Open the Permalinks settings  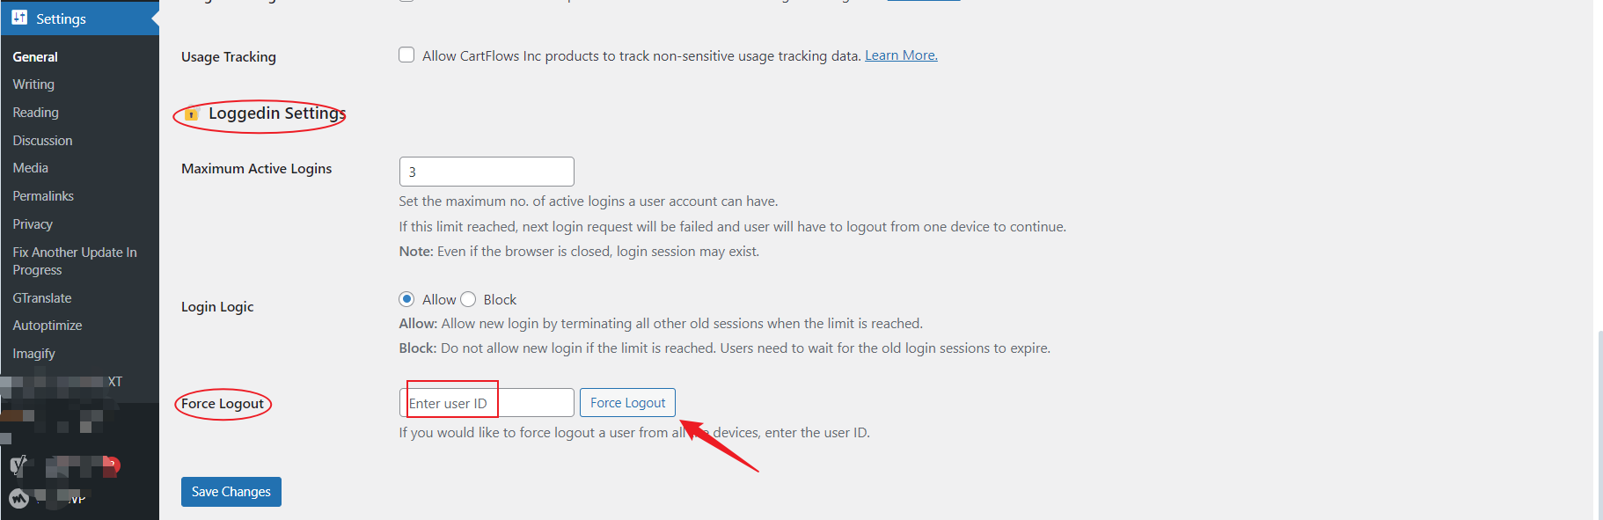(x=43, y=196)
